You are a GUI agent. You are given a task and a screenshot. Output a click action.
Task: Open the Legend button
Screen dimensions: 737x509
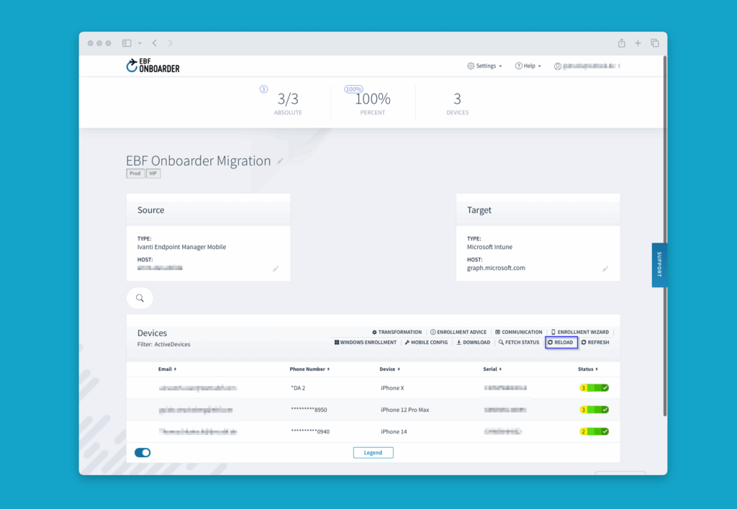[x=373, y=453]
